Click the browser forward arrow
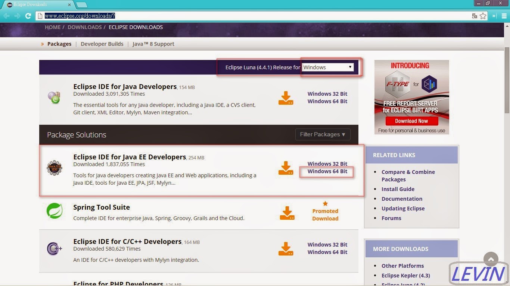The image size is (510, 286). [x=17, y=16]
